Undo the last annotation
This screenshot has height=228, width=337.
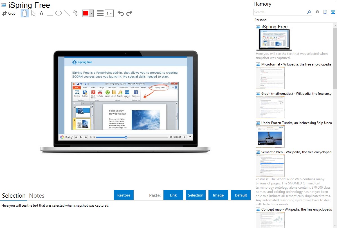click(121, 13)
